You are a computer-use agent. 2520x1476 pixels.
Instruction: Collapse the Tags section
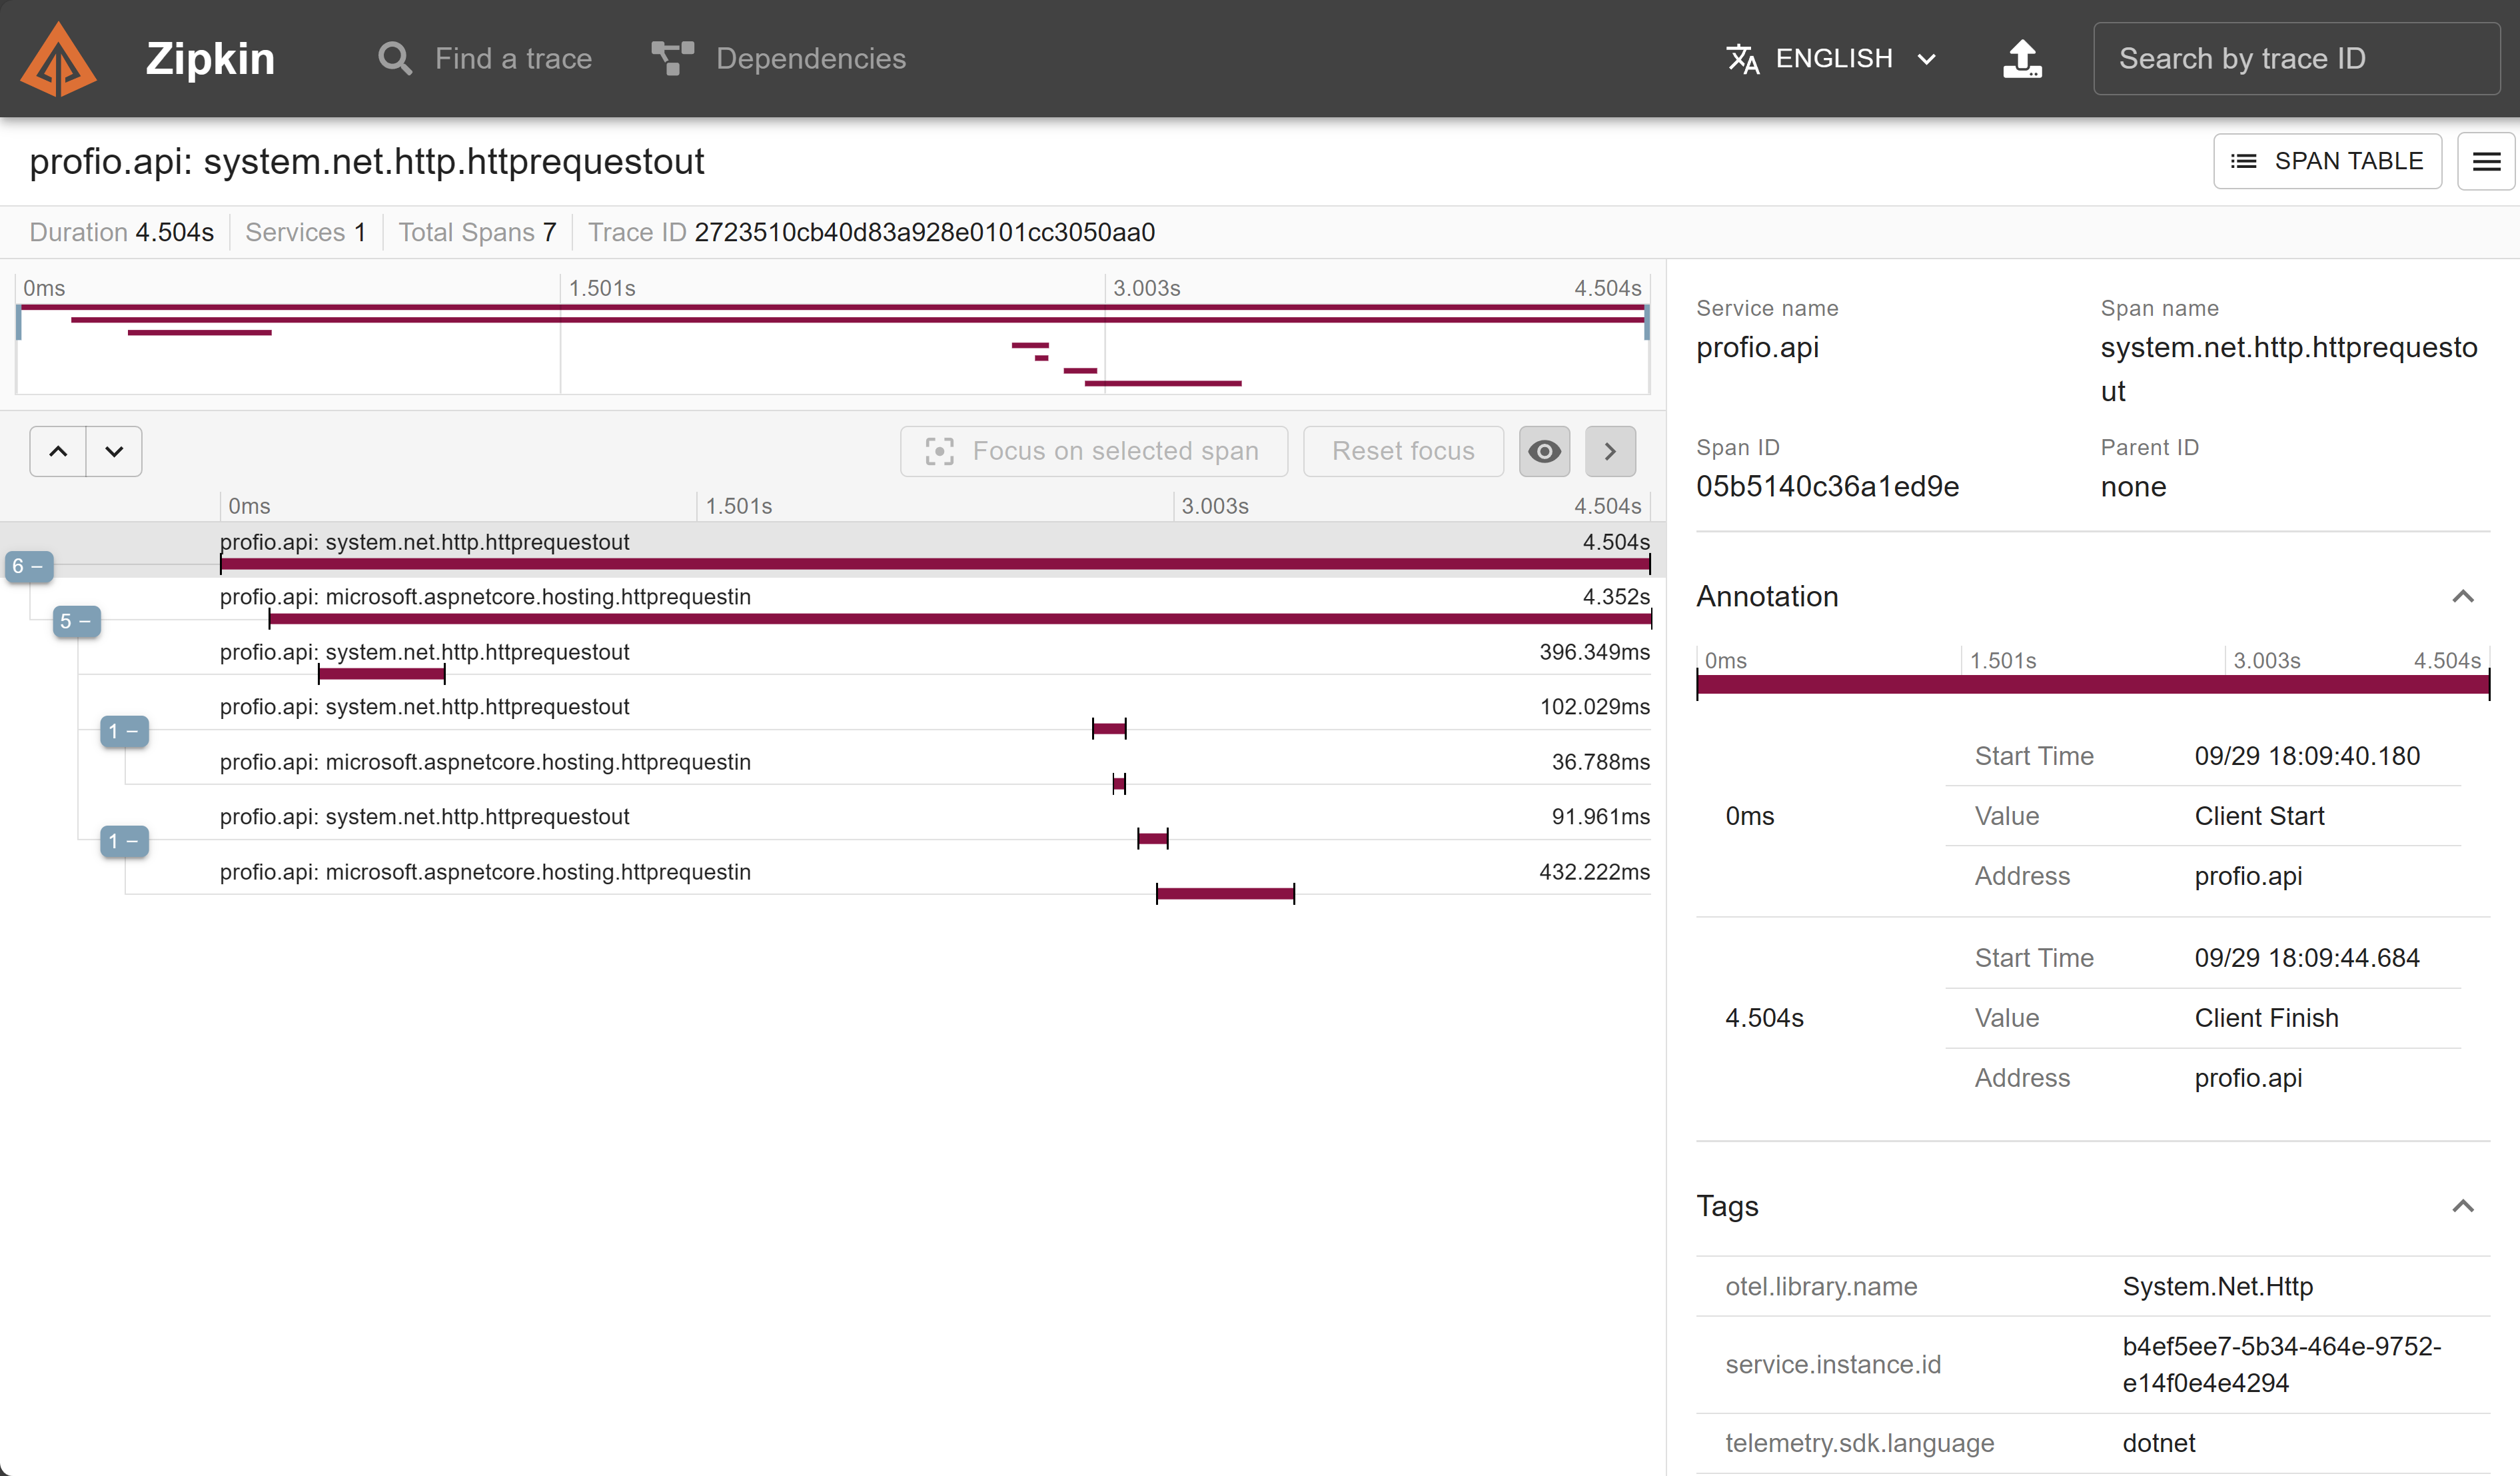point(2462,1206)
